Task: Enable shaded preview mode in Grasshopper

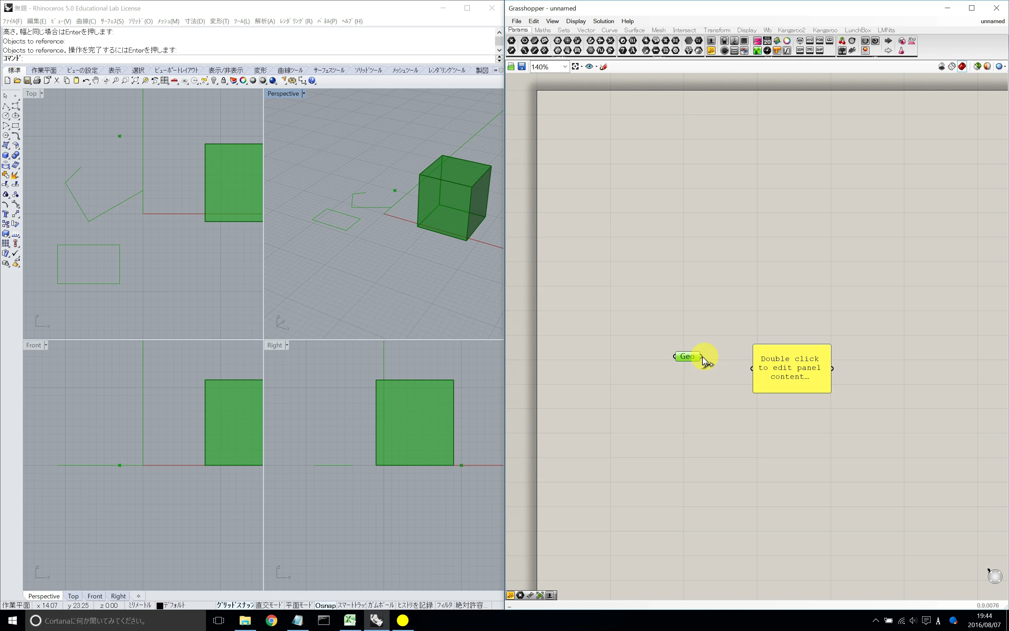Action: [962, 66]
